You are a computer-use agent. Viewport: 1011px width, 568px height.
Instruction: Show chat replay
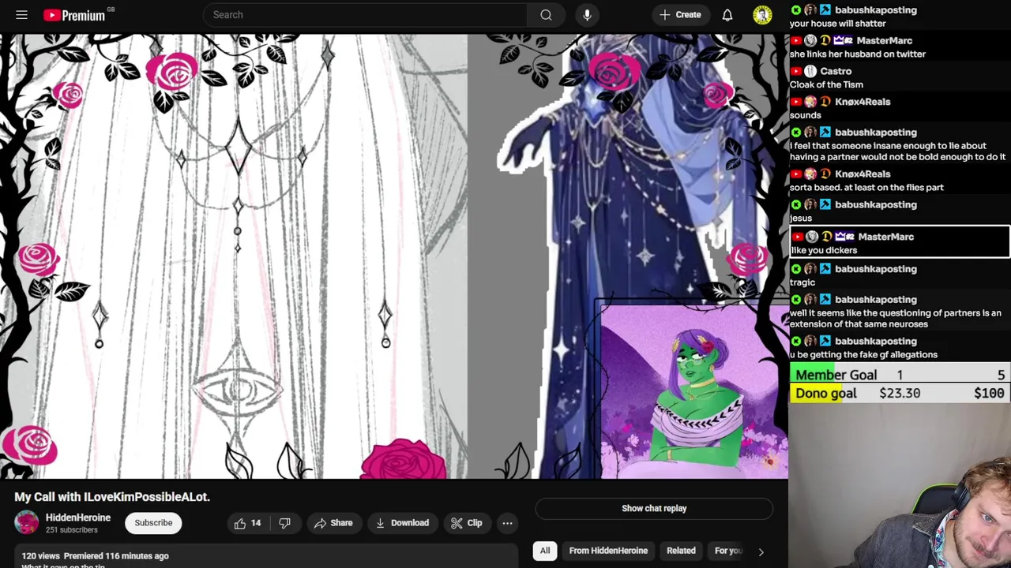click(x=654, y=509)
